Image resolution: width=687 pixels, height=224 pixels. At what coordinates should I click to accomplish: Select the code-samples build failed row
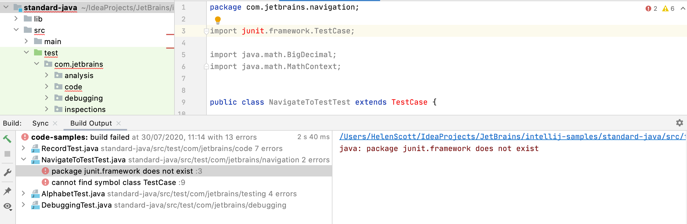[x=174, y=137]
